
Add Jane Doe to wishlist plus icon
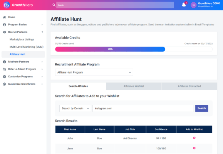coord(194,148)
